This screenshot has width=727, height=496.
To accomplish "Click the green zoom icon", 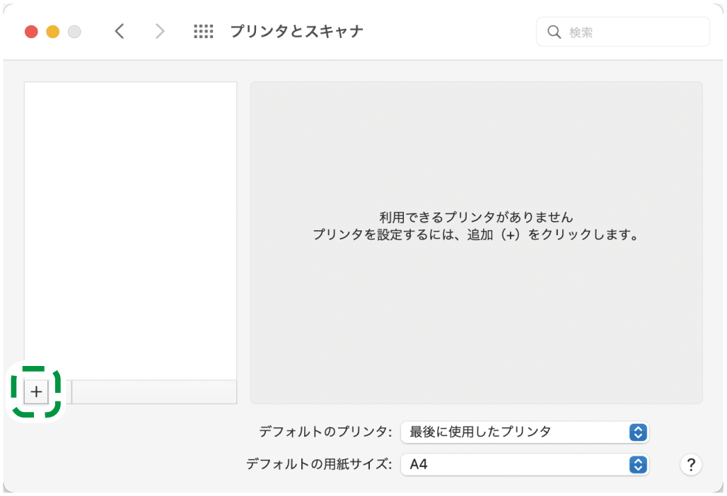I will point(74,32).
